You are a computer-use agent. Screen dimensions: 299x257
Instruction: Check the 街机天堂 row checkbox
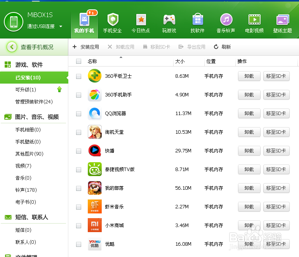pos(78,132)
